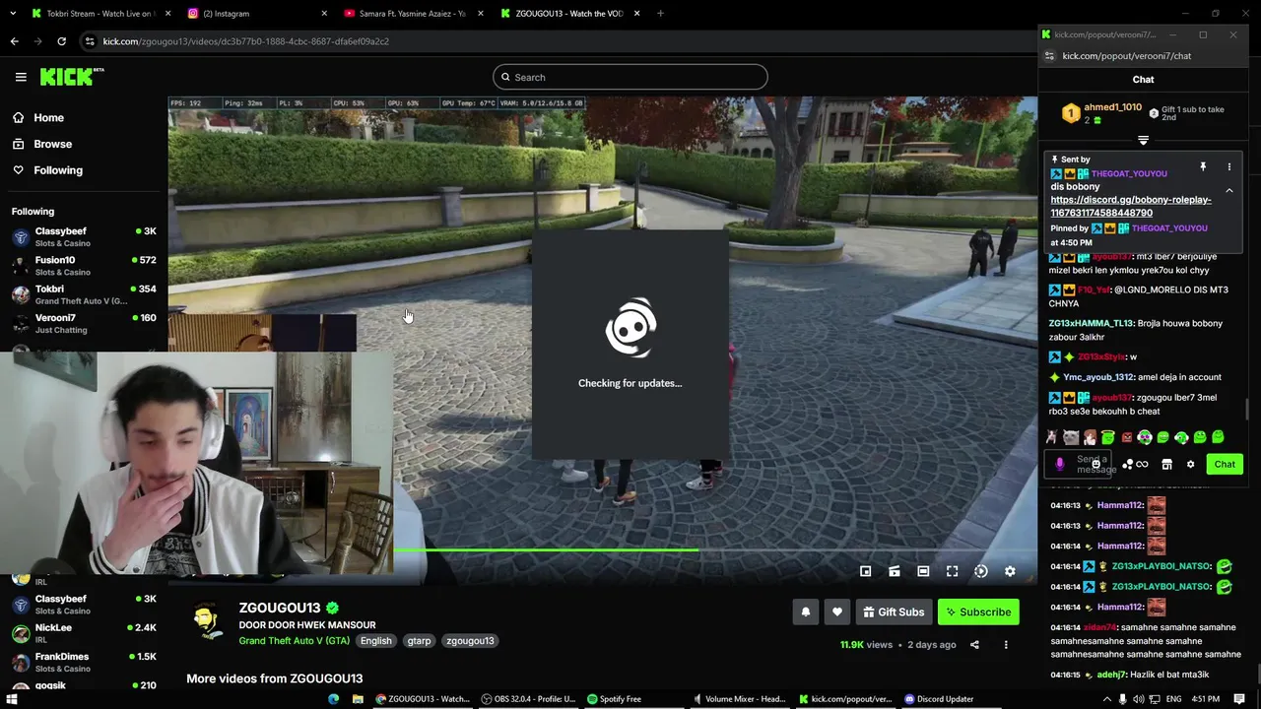Toggle notification bell for ZGOUGOU13
The image size is (1261, 709).
pos(806,612)
